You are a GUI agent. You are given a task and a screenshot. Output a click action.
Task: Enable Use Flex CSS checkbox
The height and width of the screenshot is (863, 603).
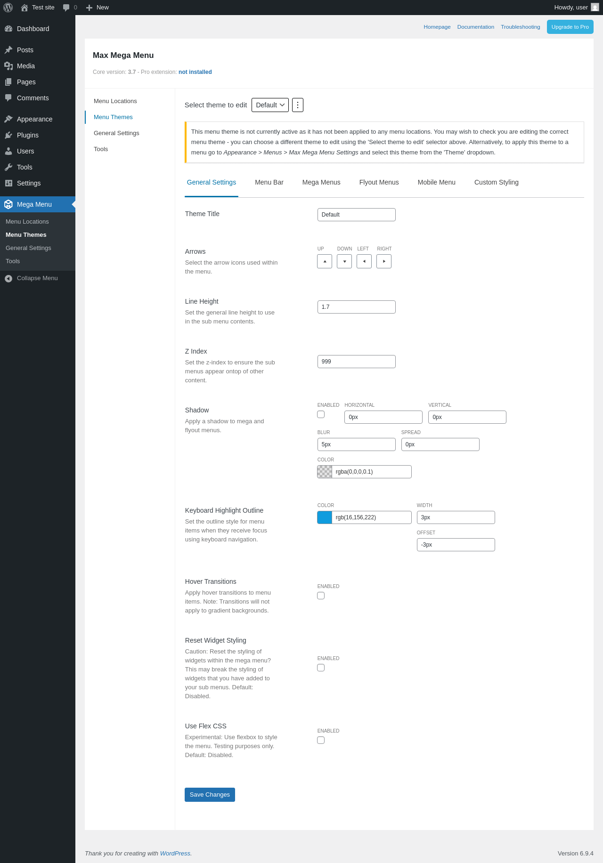click(321, 740)
